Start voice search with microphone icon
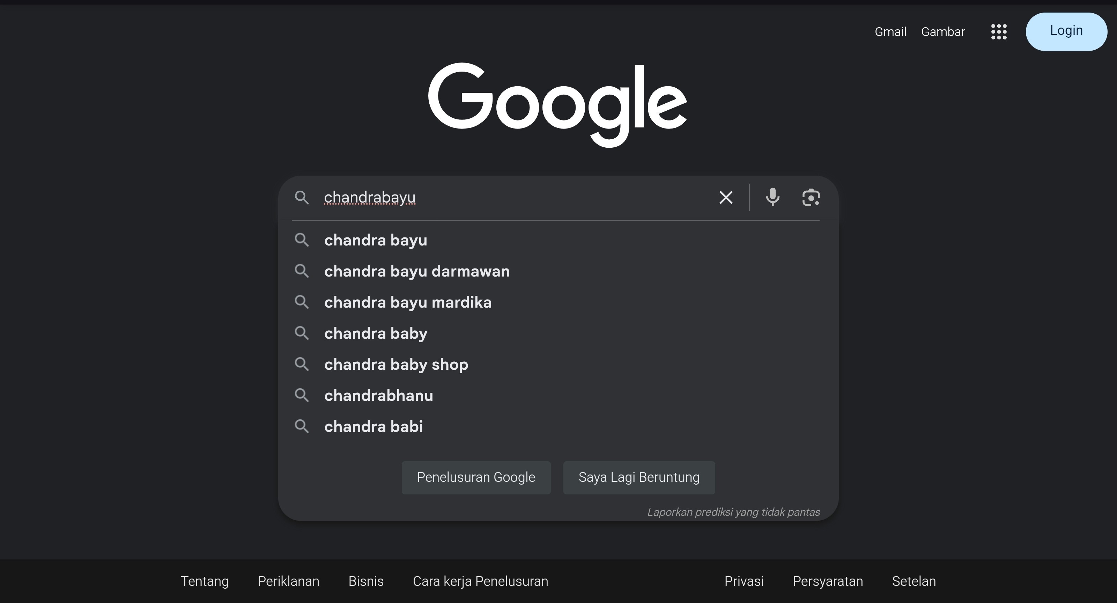The image size is (1117, 603). tap(773, 197)
